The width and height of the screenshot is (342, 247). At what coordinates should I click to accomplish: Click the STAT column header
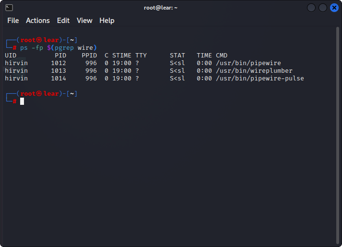point(177,56)
